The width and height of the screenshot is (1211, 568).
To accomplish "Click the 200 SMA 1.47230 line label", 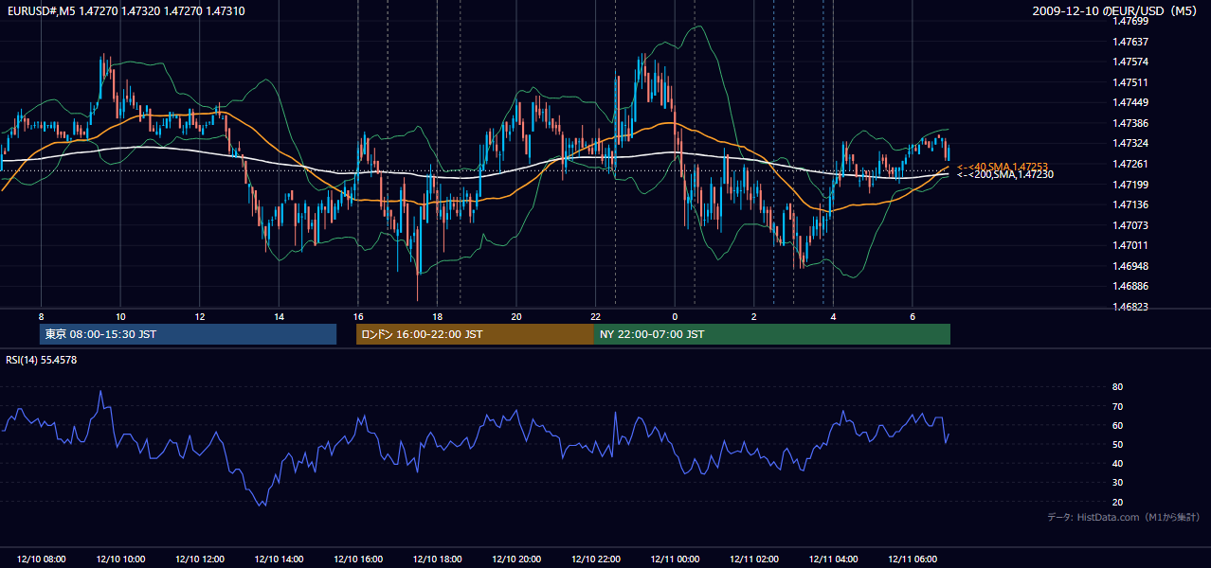I will (1004, 174).
